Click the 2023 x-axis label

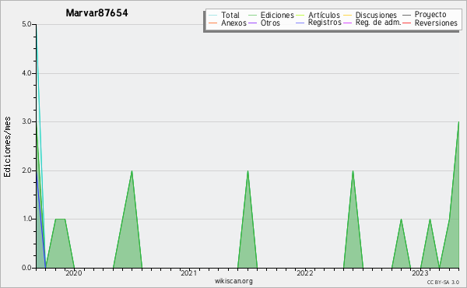[x=420, y=273]
